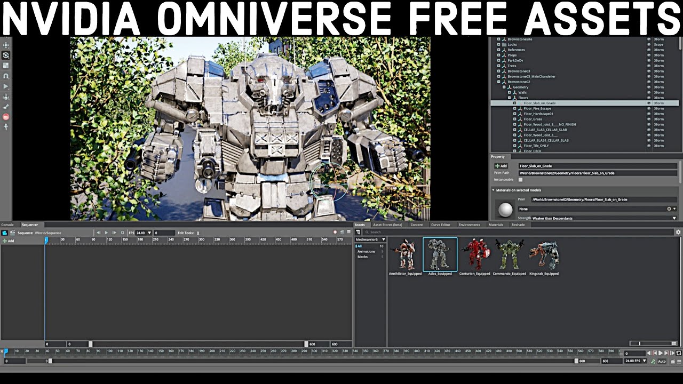Open the Asset Stores (beta) tab
683x384 pixels.
[387, 225]
